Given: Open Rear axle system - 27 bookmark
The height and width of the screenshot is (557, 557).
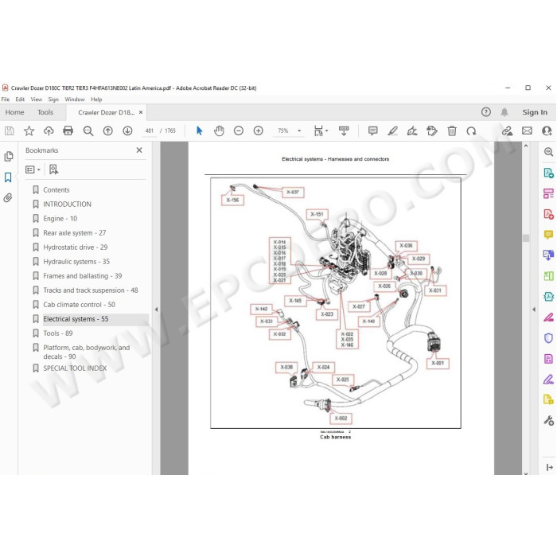Looking at the screenshot, I should point(75,233).
